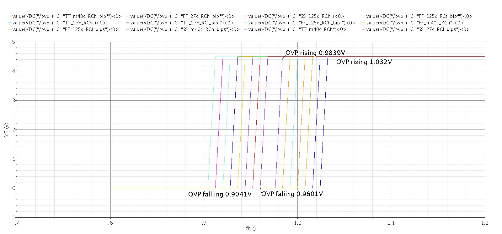Click the 'OVP rising 1.032V' marker label

coord(364,62)
